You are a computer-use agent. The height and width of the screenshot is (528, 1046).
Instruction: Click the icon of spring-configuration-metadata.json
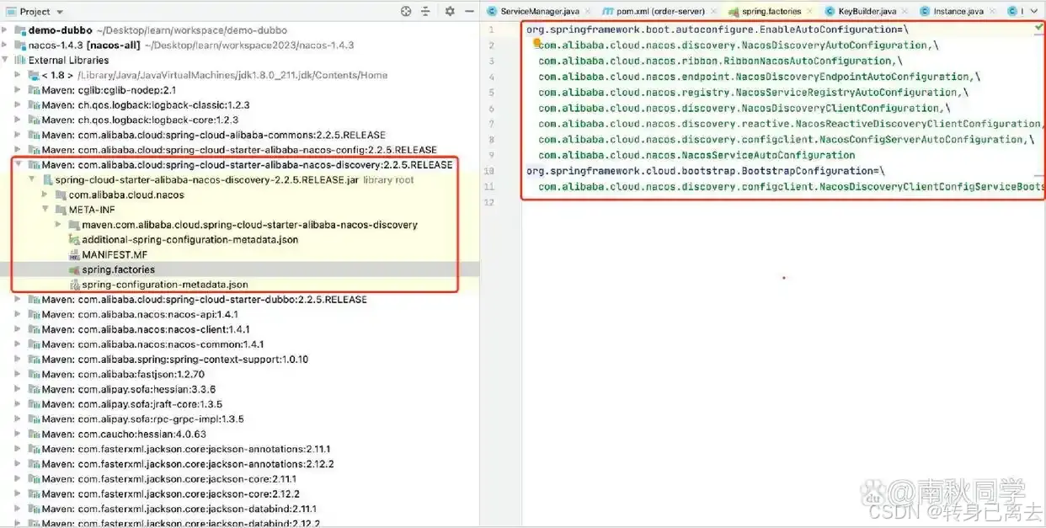click(75, 285)
